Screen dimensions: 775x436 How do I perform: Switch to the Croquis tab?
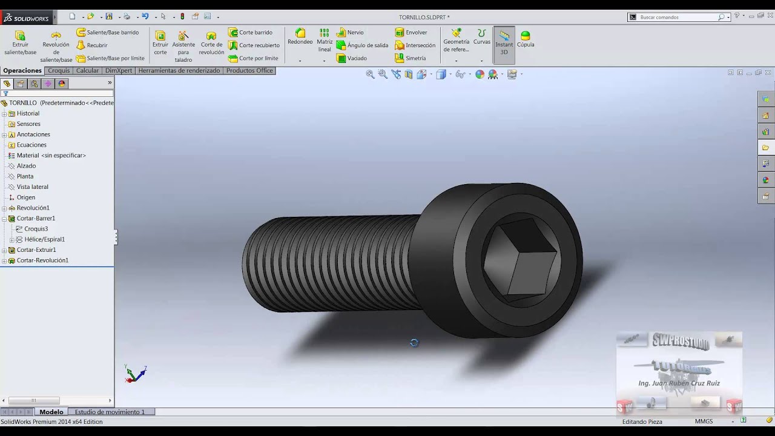click(x=59, y=70)
